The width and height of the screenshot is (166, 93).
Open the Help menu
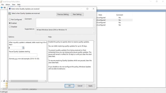point(19,5)
